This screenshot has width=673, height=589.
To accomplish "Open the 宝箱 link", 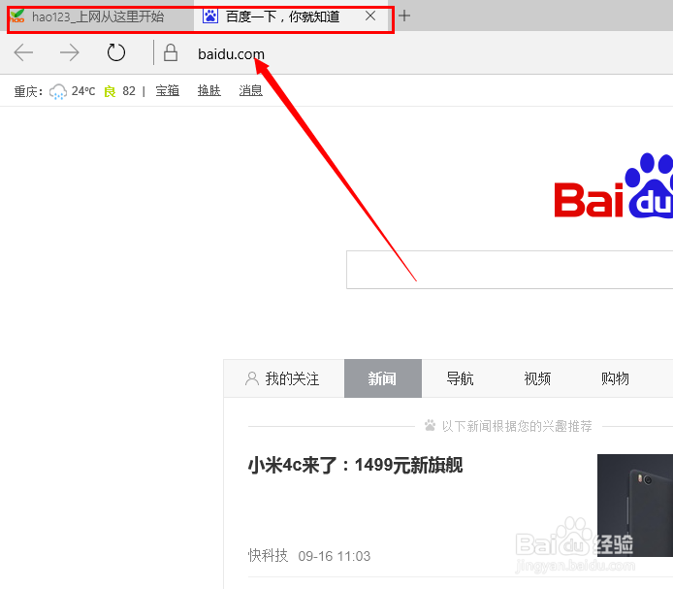I will point(168,90).
